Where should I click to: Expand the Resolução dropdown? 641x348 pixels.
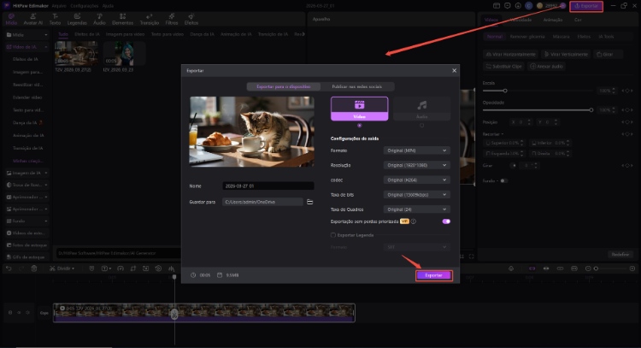(416, 165)
